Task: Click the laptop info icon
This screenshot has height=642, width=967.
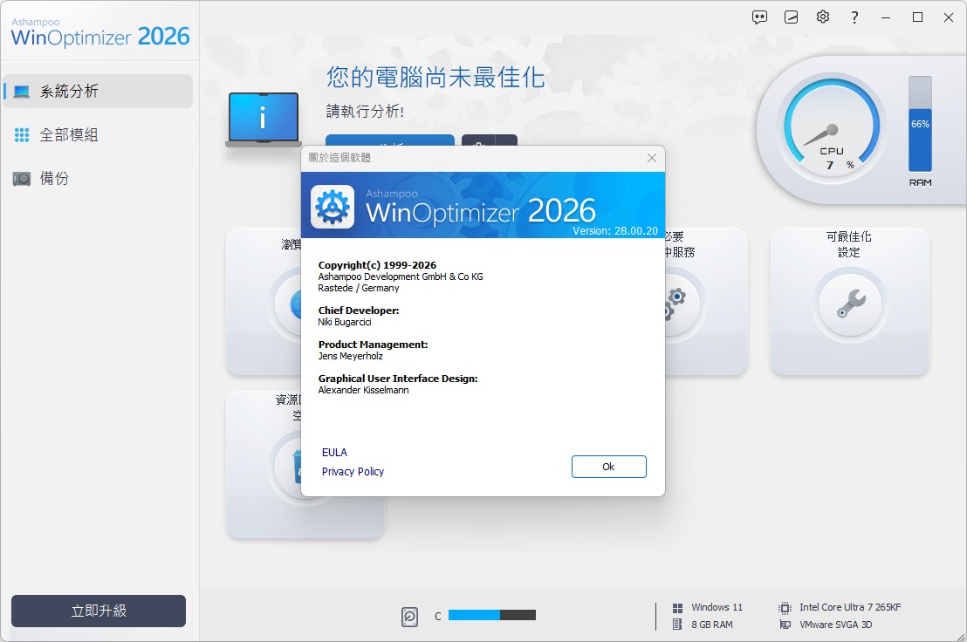Action: click(264, 120)
